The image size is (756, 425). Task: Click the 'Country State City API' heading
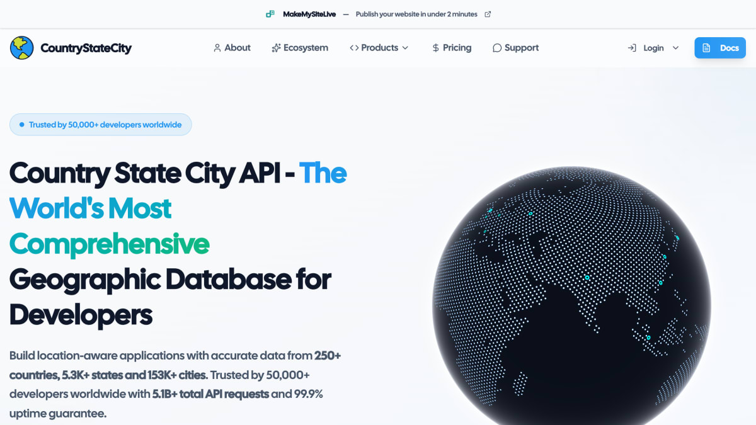click(144, 173)
